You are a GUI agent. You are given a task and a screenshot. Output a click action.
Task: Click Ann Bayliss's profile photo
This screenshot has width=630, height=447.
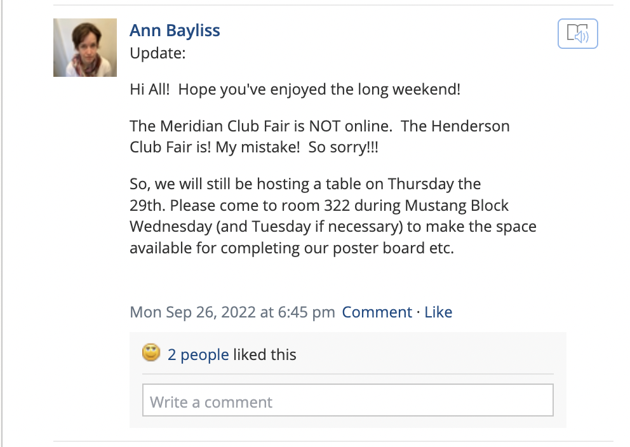tap(85, 48)
